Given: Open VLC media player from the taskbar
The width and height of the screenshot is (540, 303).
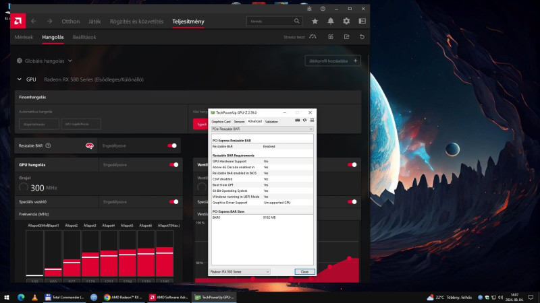Looking at the screenshot, I should [x=35, y=297].
